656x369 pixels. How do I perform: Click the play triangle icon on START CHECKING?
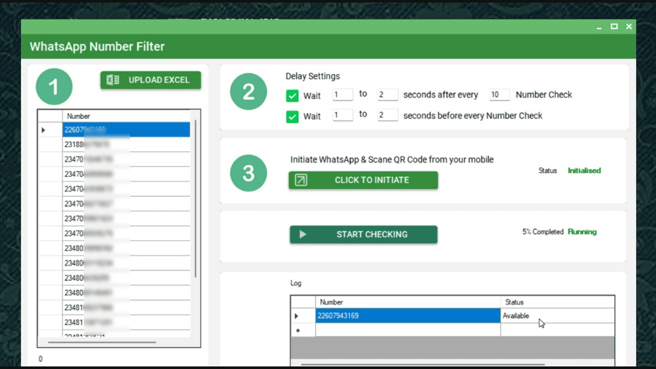tap(302, 234)
